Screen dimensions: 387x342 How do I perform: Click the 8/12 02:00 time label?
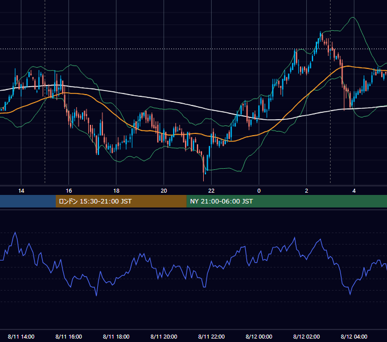[307, 336]
